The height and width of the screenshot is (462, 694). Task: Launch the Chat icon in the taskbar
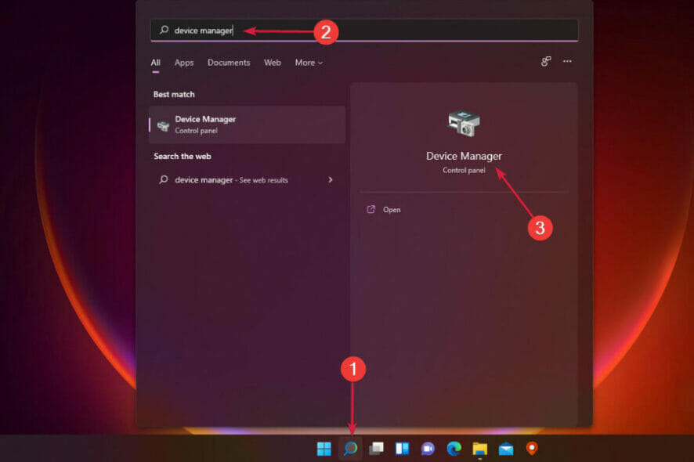coord(428,449)
